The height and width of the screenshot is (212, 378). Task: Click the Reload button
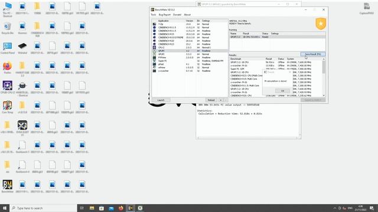click(211, 100)
